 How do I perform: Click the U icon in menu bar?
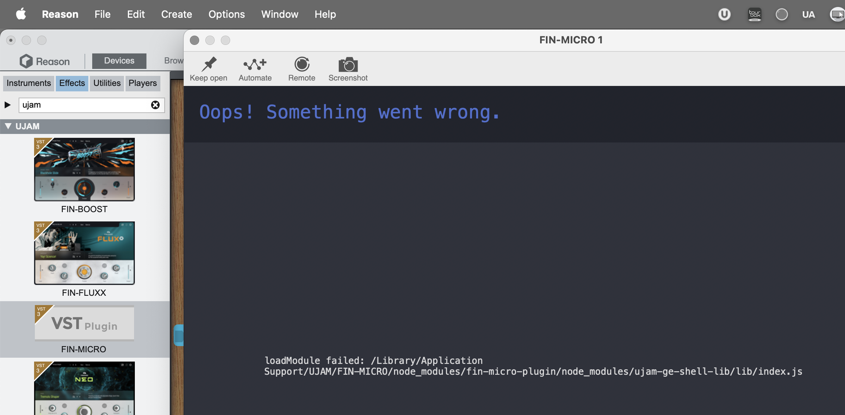click(724, 14)
